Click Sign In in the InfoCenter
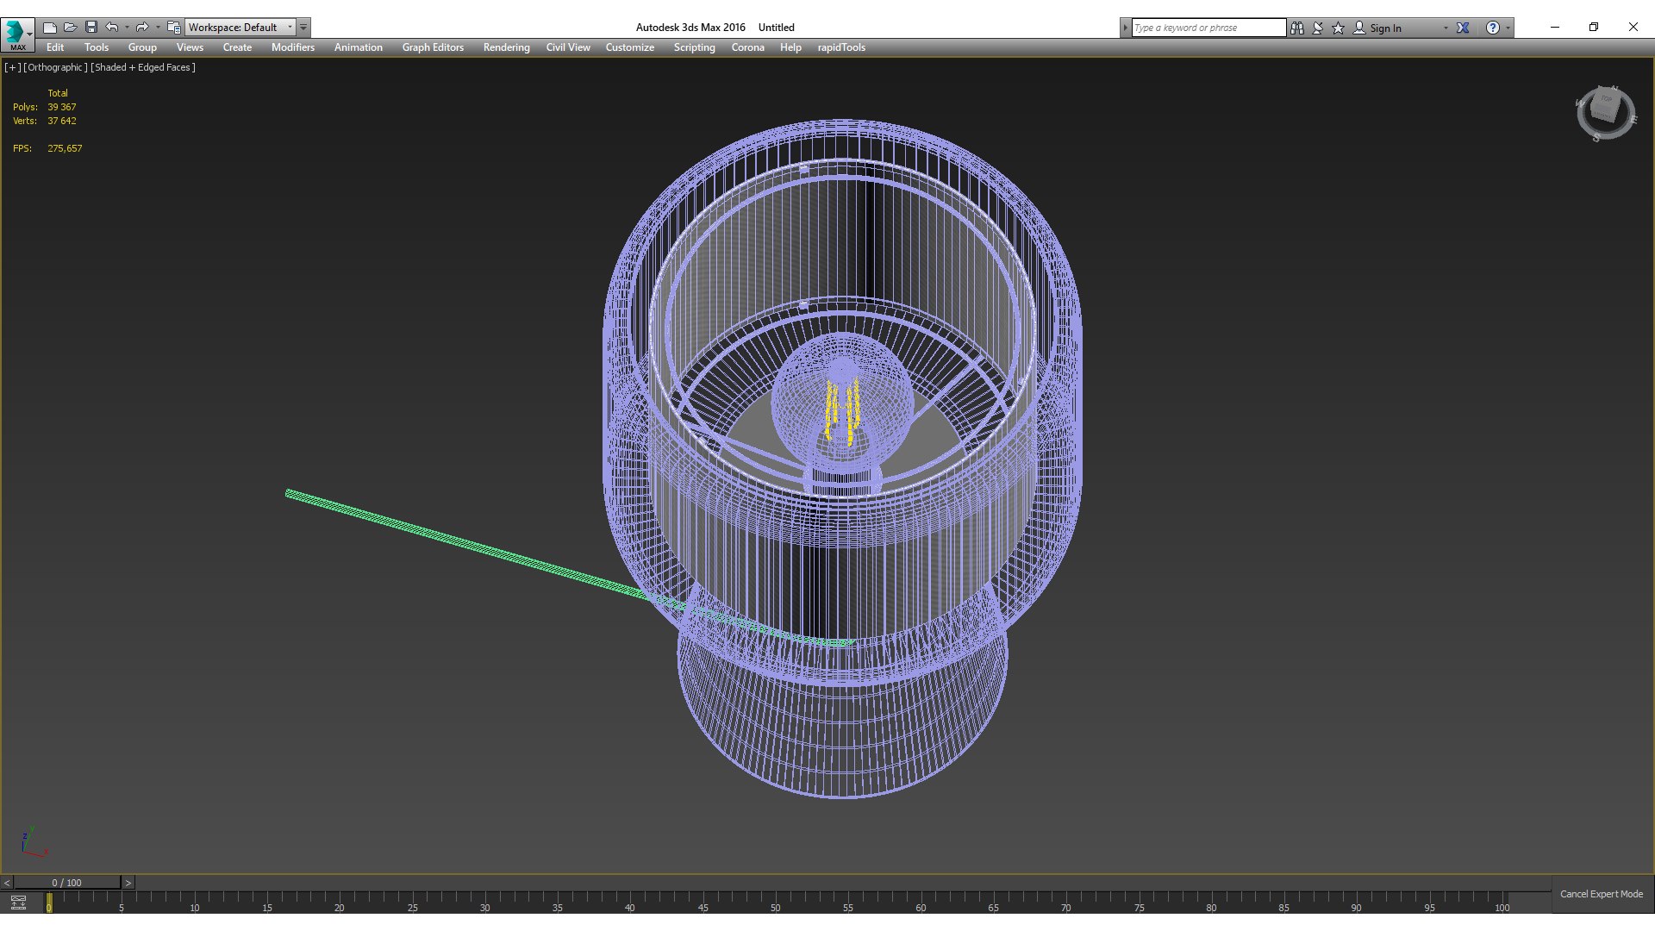Viewport: 1655px width, 931px height. pyautogui.click(x=1385, y=28)
